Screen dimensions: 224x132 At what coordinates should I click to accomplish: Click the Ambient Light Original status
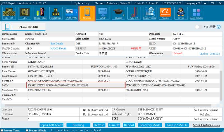coord(206,114)
